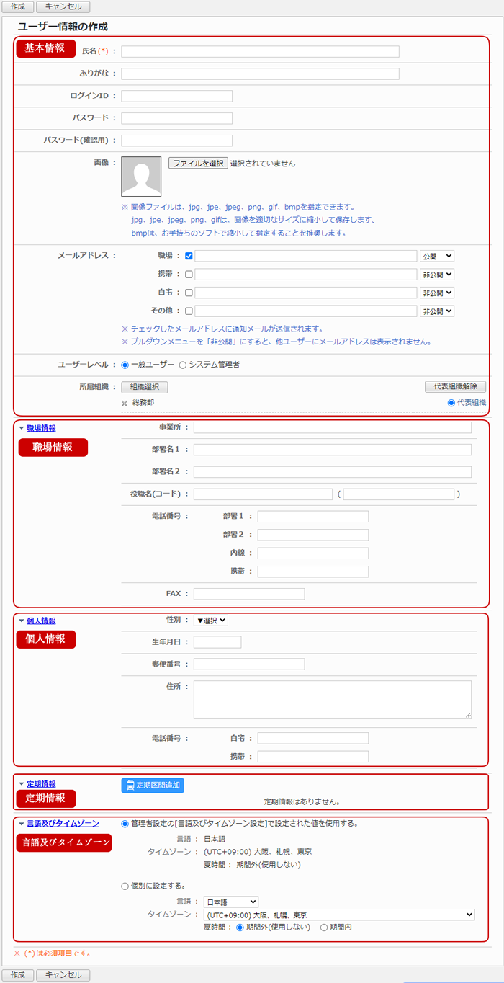Open the 定期情報 link
Viewport: 504px width, 983px height.
click(x=41, y=784)
